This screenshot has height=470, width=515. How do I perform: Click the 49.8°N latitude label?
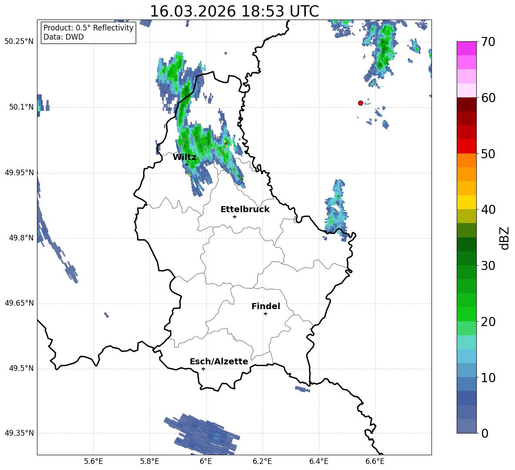(21, 238)
